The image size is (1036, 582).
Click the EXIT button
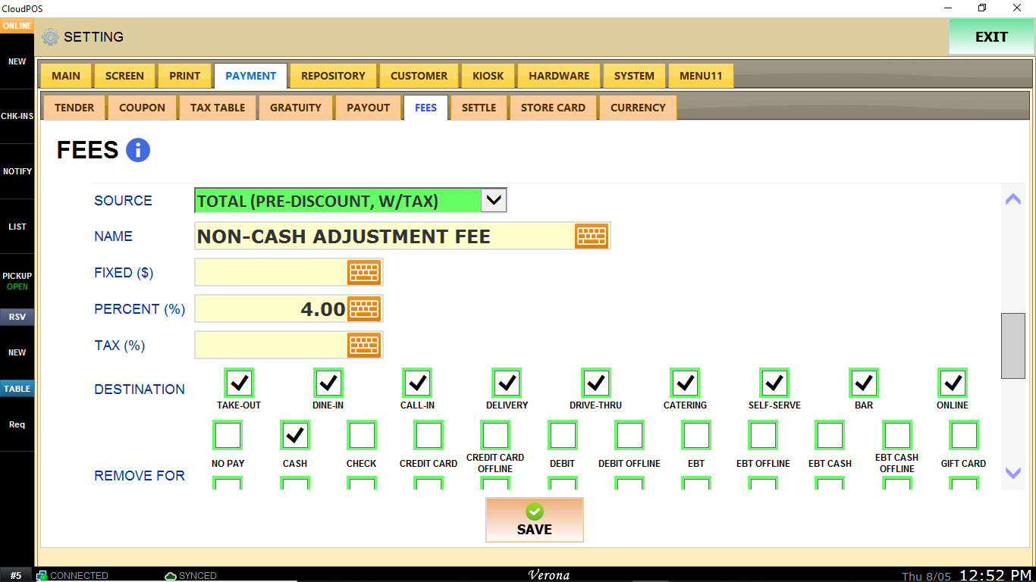pos(991,36)
